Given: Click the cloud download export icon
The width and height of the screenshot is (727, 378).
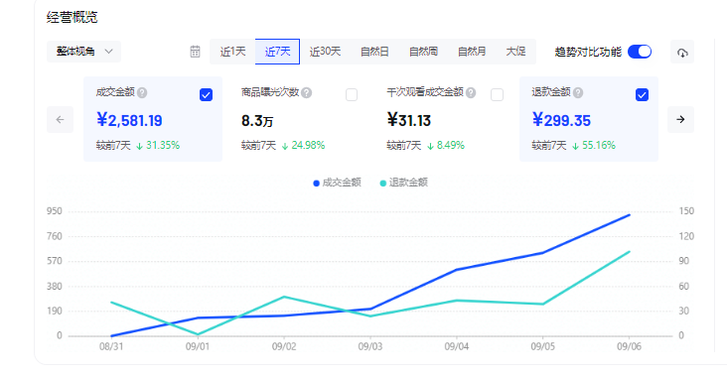Looking at the screenshot, I should click(x=682, y=52).
